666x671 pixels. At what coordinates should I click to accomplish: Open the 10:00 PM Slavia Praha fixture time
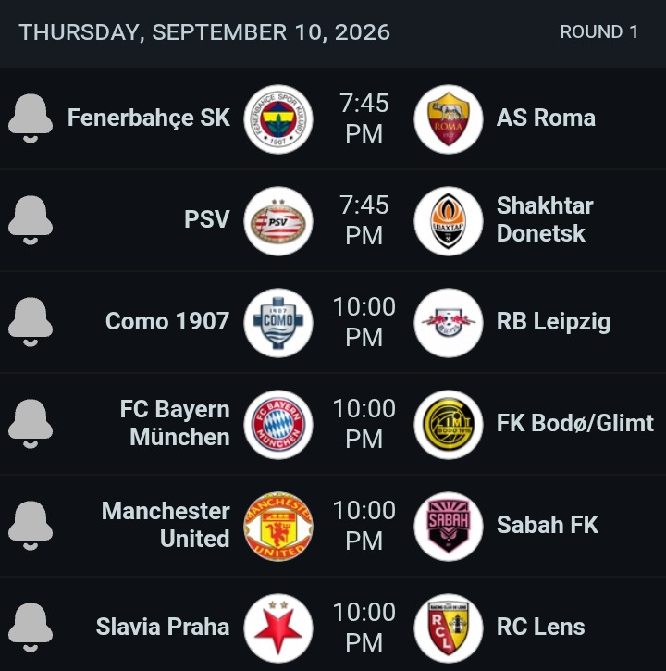[x=364, y=628]
